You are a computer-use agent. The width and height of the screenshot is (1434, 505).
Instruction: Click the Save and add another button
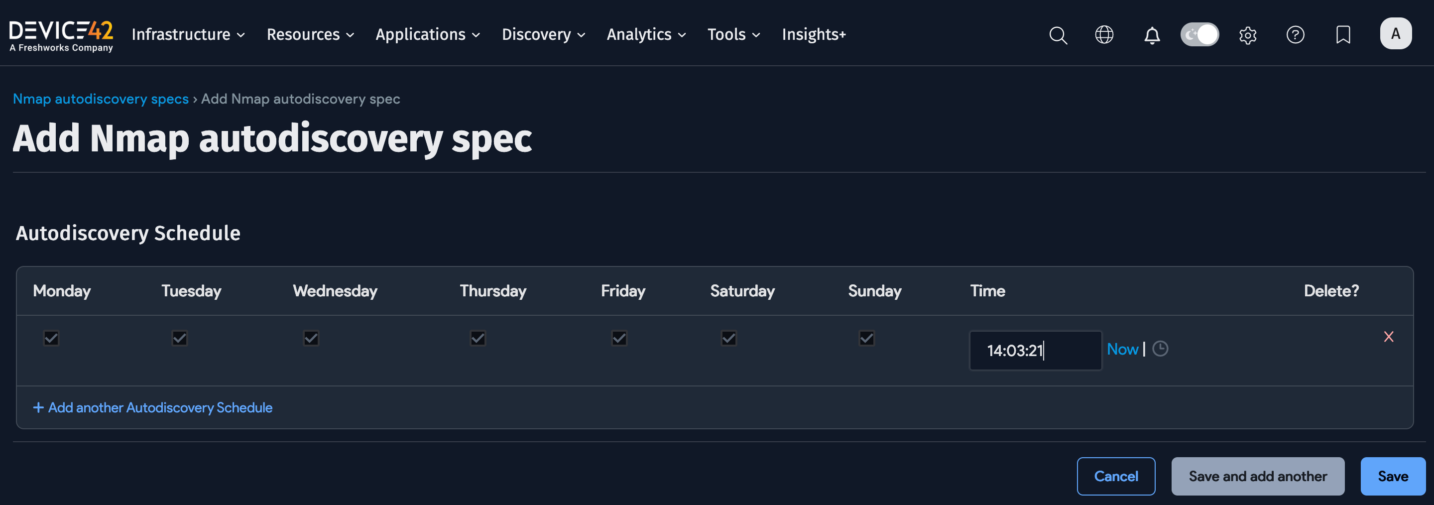(x=1258, y=476)
